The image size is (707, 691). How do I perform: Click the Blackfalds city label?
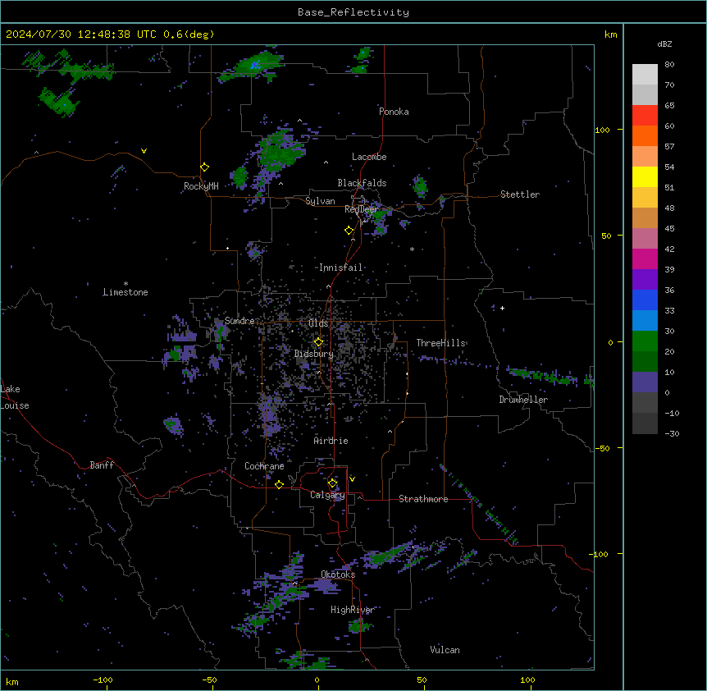[362, 183]
